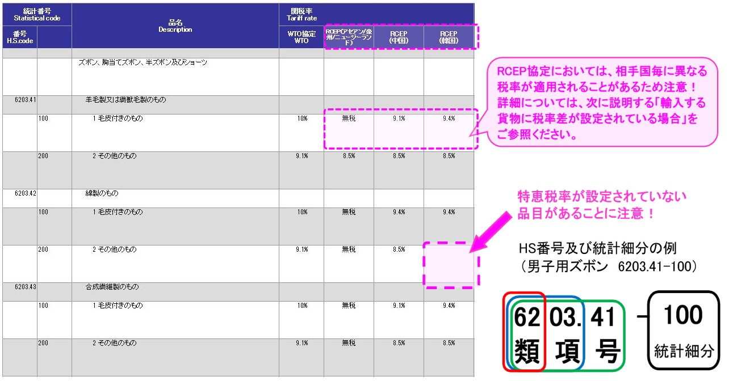Click the RCEP協定 pink caution note
This screenshot has height=381, width=729.
point(602,102)
